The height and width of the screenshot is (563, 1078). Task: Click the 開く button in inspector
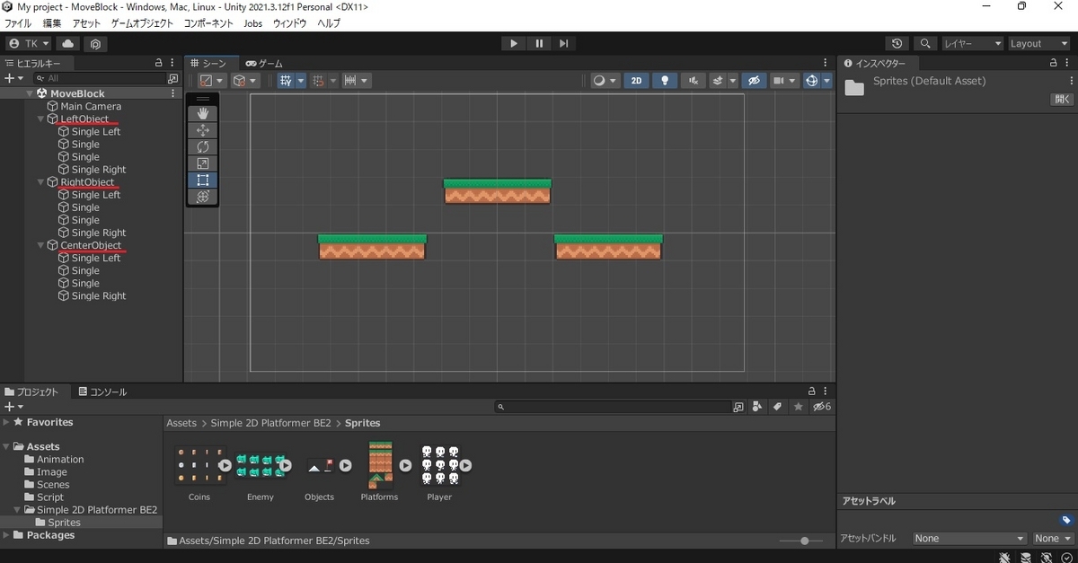[x=1062, y=100]
